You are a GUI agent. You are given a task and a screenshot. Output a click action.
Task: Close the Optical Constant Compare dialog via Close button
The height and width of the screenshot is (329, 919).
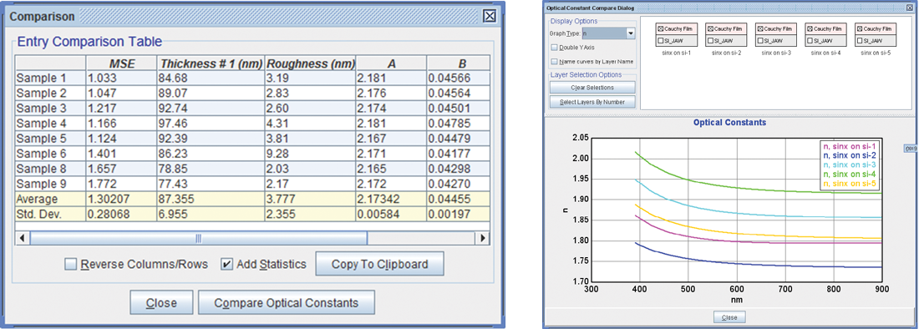(x=729, y=317)
